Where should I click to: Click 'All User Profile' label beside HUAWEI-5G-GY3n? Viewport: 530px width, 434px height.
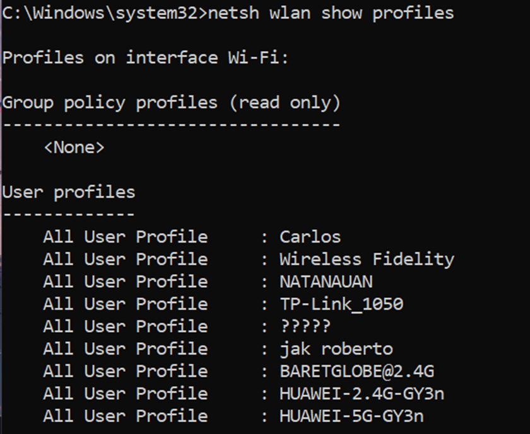click(x=126, y=416)
